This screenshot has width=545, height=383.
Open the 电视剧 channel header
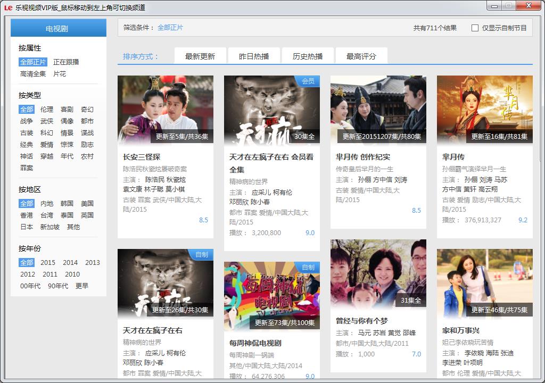click(59, 29)
